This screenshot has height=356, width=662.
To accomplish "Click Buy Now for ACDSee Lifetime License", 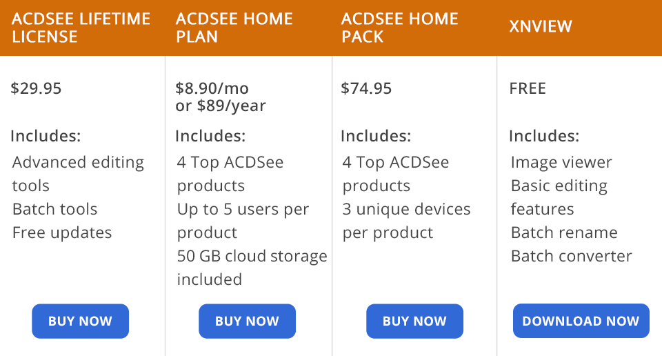I will pos(80,321).
